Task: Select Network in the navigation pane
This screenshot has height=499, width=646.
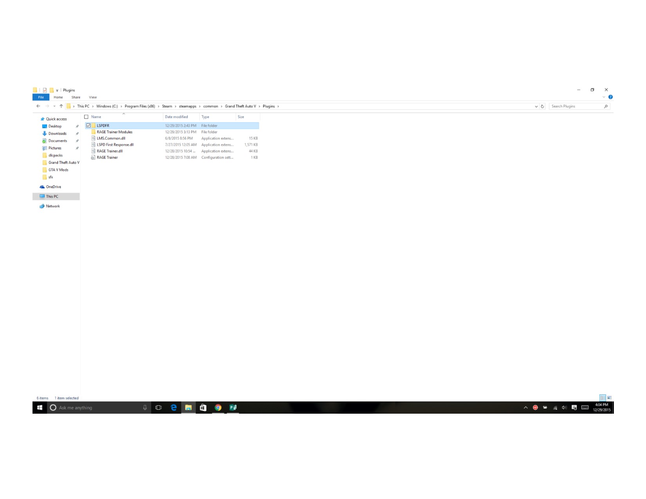Action: (x=53, y=206)
